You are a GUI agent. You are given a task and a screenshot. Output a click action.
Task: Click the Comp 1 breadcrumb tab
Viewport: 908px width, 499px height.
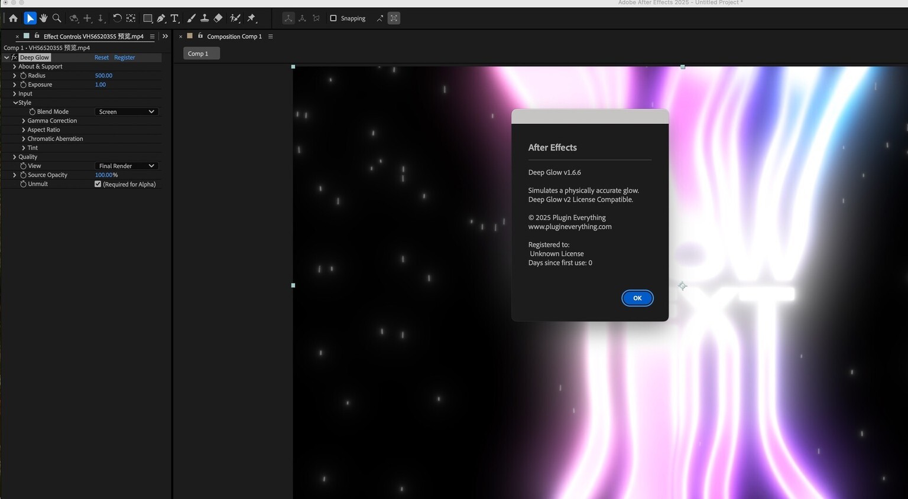pyautogui.click(x=201, y=54)
